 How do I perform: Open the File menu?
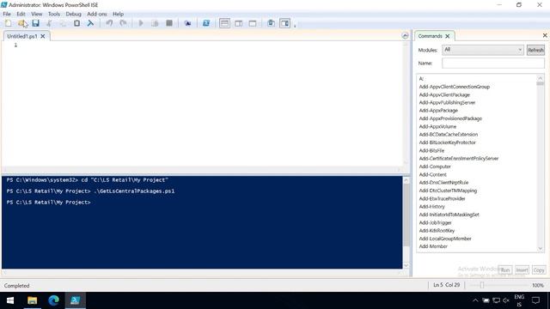pyautogui.click(x=7, y=14)
